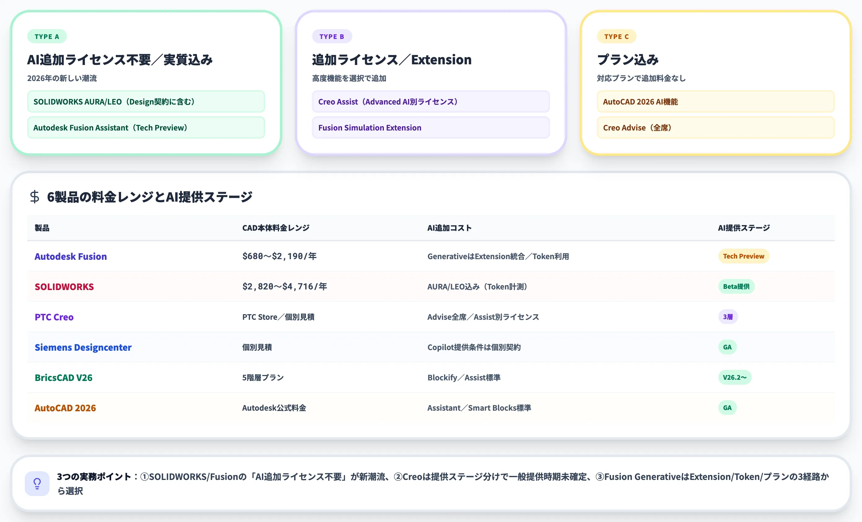
Task: Click AutoCAD 2026 AI機能 item
Action: click(716, 102)
